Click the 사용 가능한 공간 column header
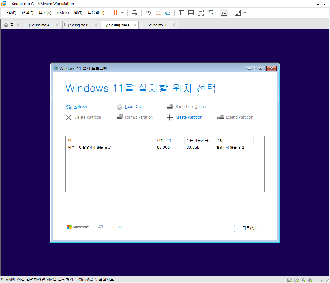Viewport: 330px width, 283px height. [x=199, y=140]
